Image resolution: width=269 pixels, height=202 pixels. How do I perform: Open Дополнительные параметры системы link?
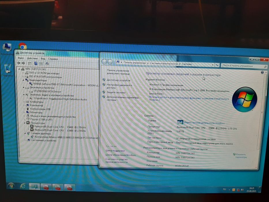coord(122,99)
